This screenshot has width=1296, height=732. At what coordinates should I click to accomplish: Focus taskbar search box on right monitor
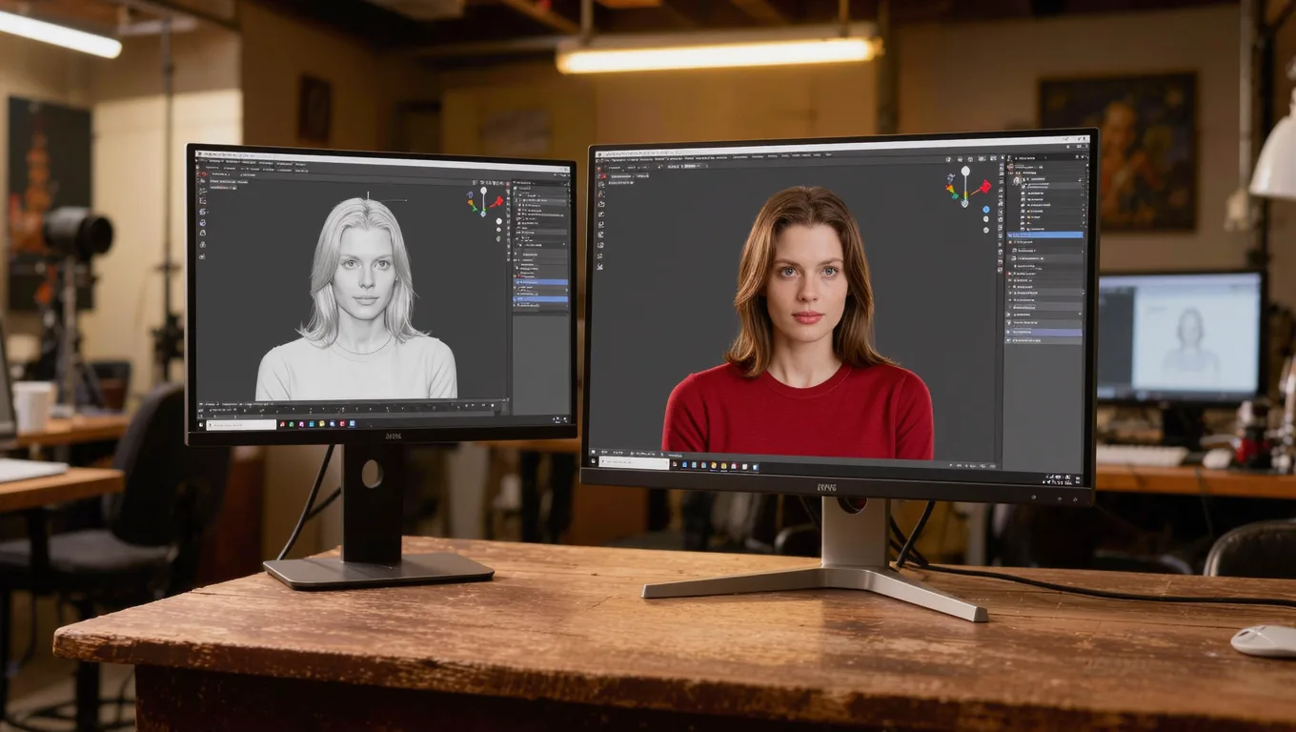[x=634, y=463]
